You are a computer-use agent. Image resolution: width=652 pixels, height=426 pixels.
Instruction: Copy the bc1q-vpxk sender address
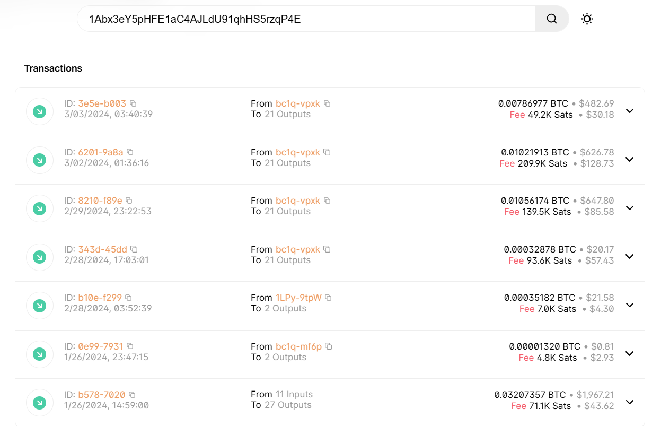[327, 103]
